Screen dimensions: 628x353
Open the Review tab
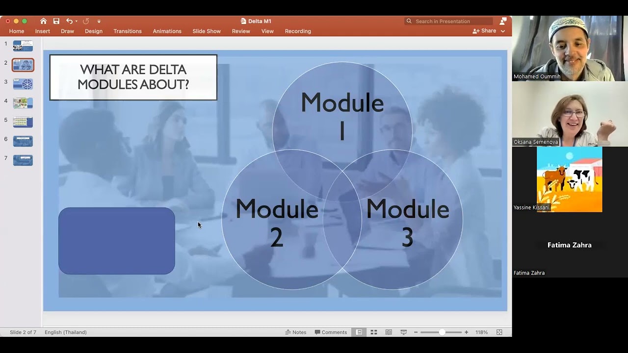click(241, 31)
